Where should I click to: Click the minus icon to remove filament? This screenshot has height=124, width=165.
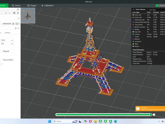9,13
